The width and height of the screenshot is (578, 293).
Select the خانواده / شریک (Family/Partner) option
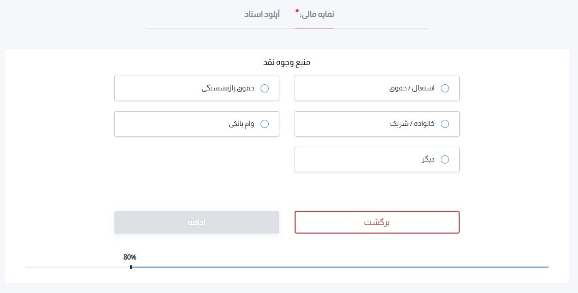(445, 123)
